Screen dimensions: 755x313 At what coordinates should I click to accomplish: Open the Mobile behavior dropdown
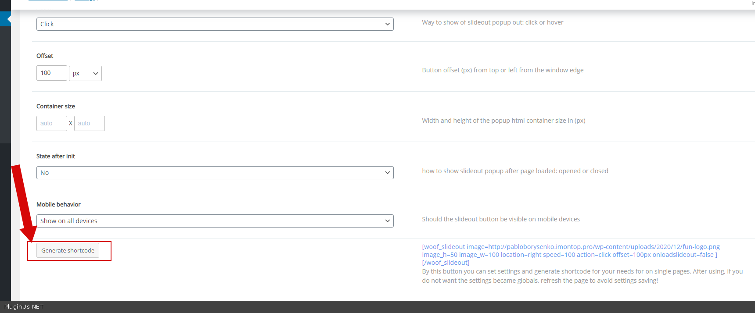(x=215, y=221)
